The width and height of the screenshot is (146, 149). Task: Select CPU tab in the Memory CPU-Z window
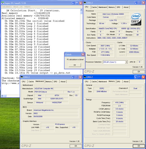[86, 82]
